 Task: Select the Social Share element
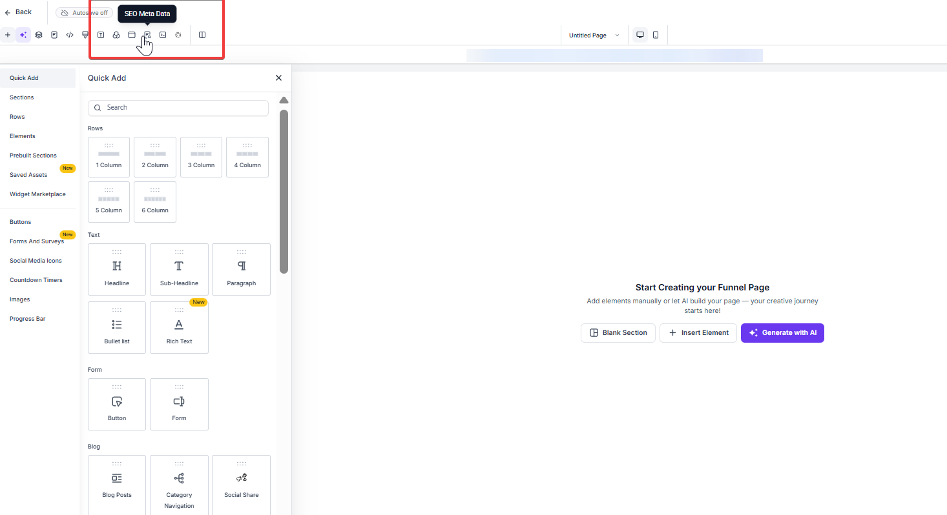(x=241, y=484)
